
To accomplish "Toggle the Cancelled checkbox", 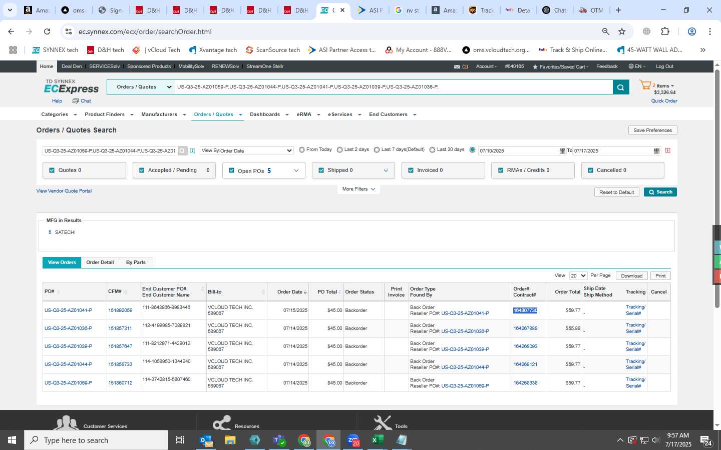I will (x=590, y=170).
